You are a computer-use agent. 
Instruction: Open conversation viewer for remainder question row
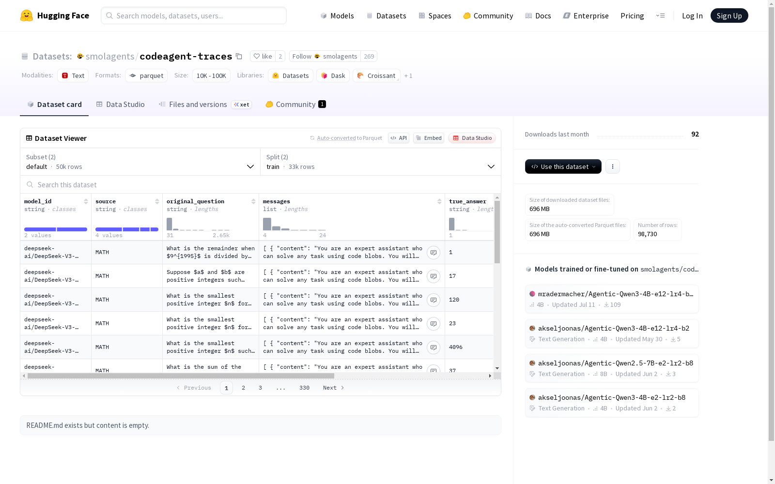pyautogui.click(x=434, y=252)
